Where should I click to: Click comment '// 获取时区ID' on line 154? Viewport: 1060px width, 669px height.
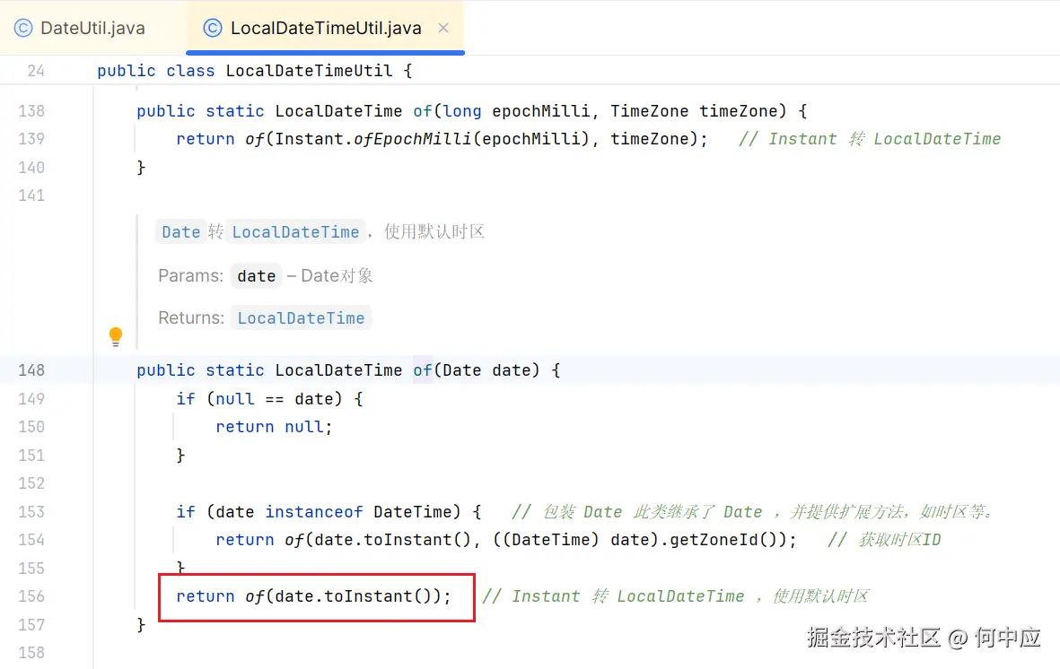[883, 540]
